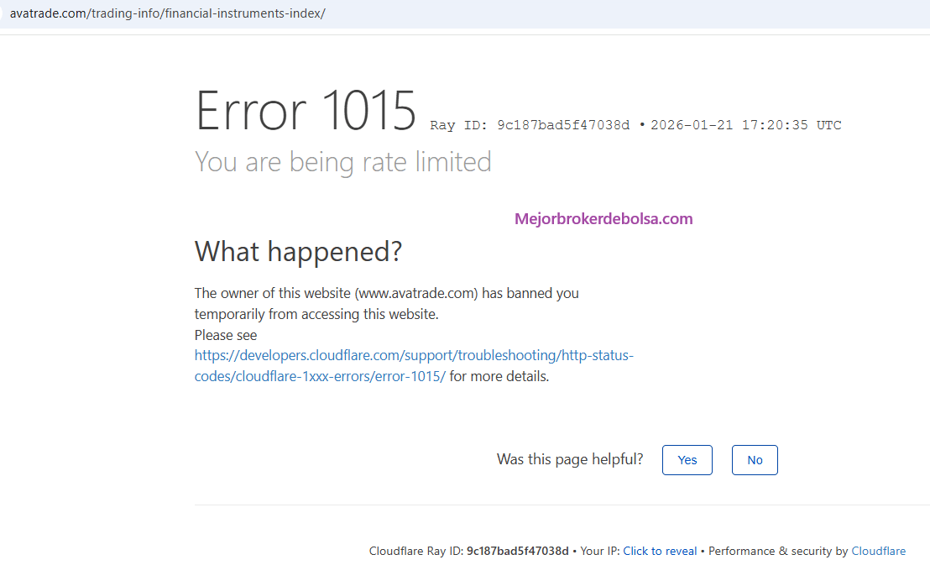Click the bold Cloudflare Ray ID in footer
The width and height of the screenshot is (930, 586).
point(517,551)
